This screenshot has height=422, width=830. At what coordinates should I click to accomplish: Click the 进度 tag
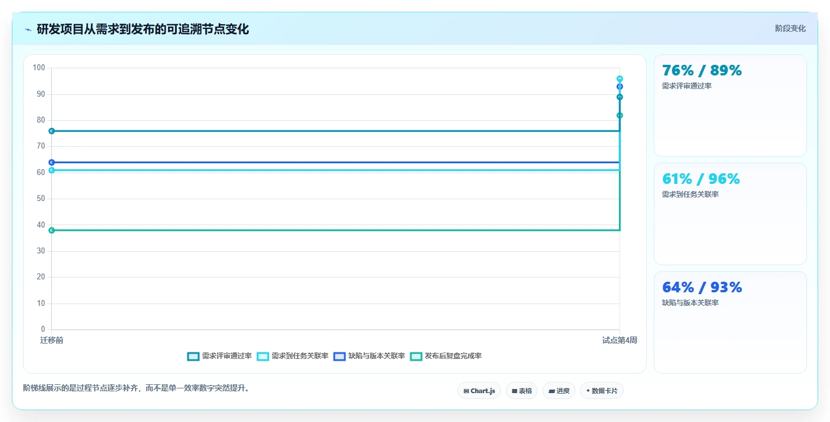coord(559,391)
